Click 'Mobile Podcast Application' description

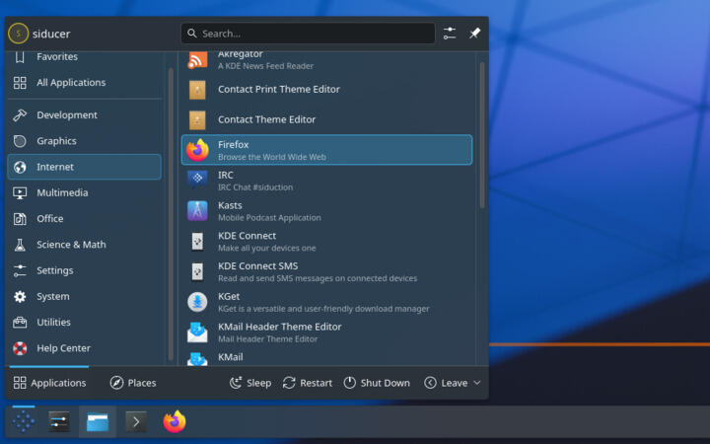click(x=269, y=218)
